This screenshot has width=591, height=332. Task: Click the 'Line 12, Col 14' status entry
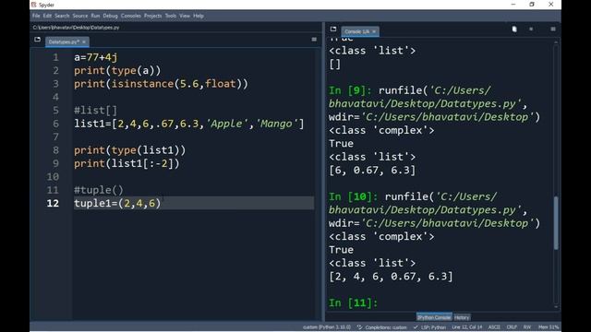point(467,327)
